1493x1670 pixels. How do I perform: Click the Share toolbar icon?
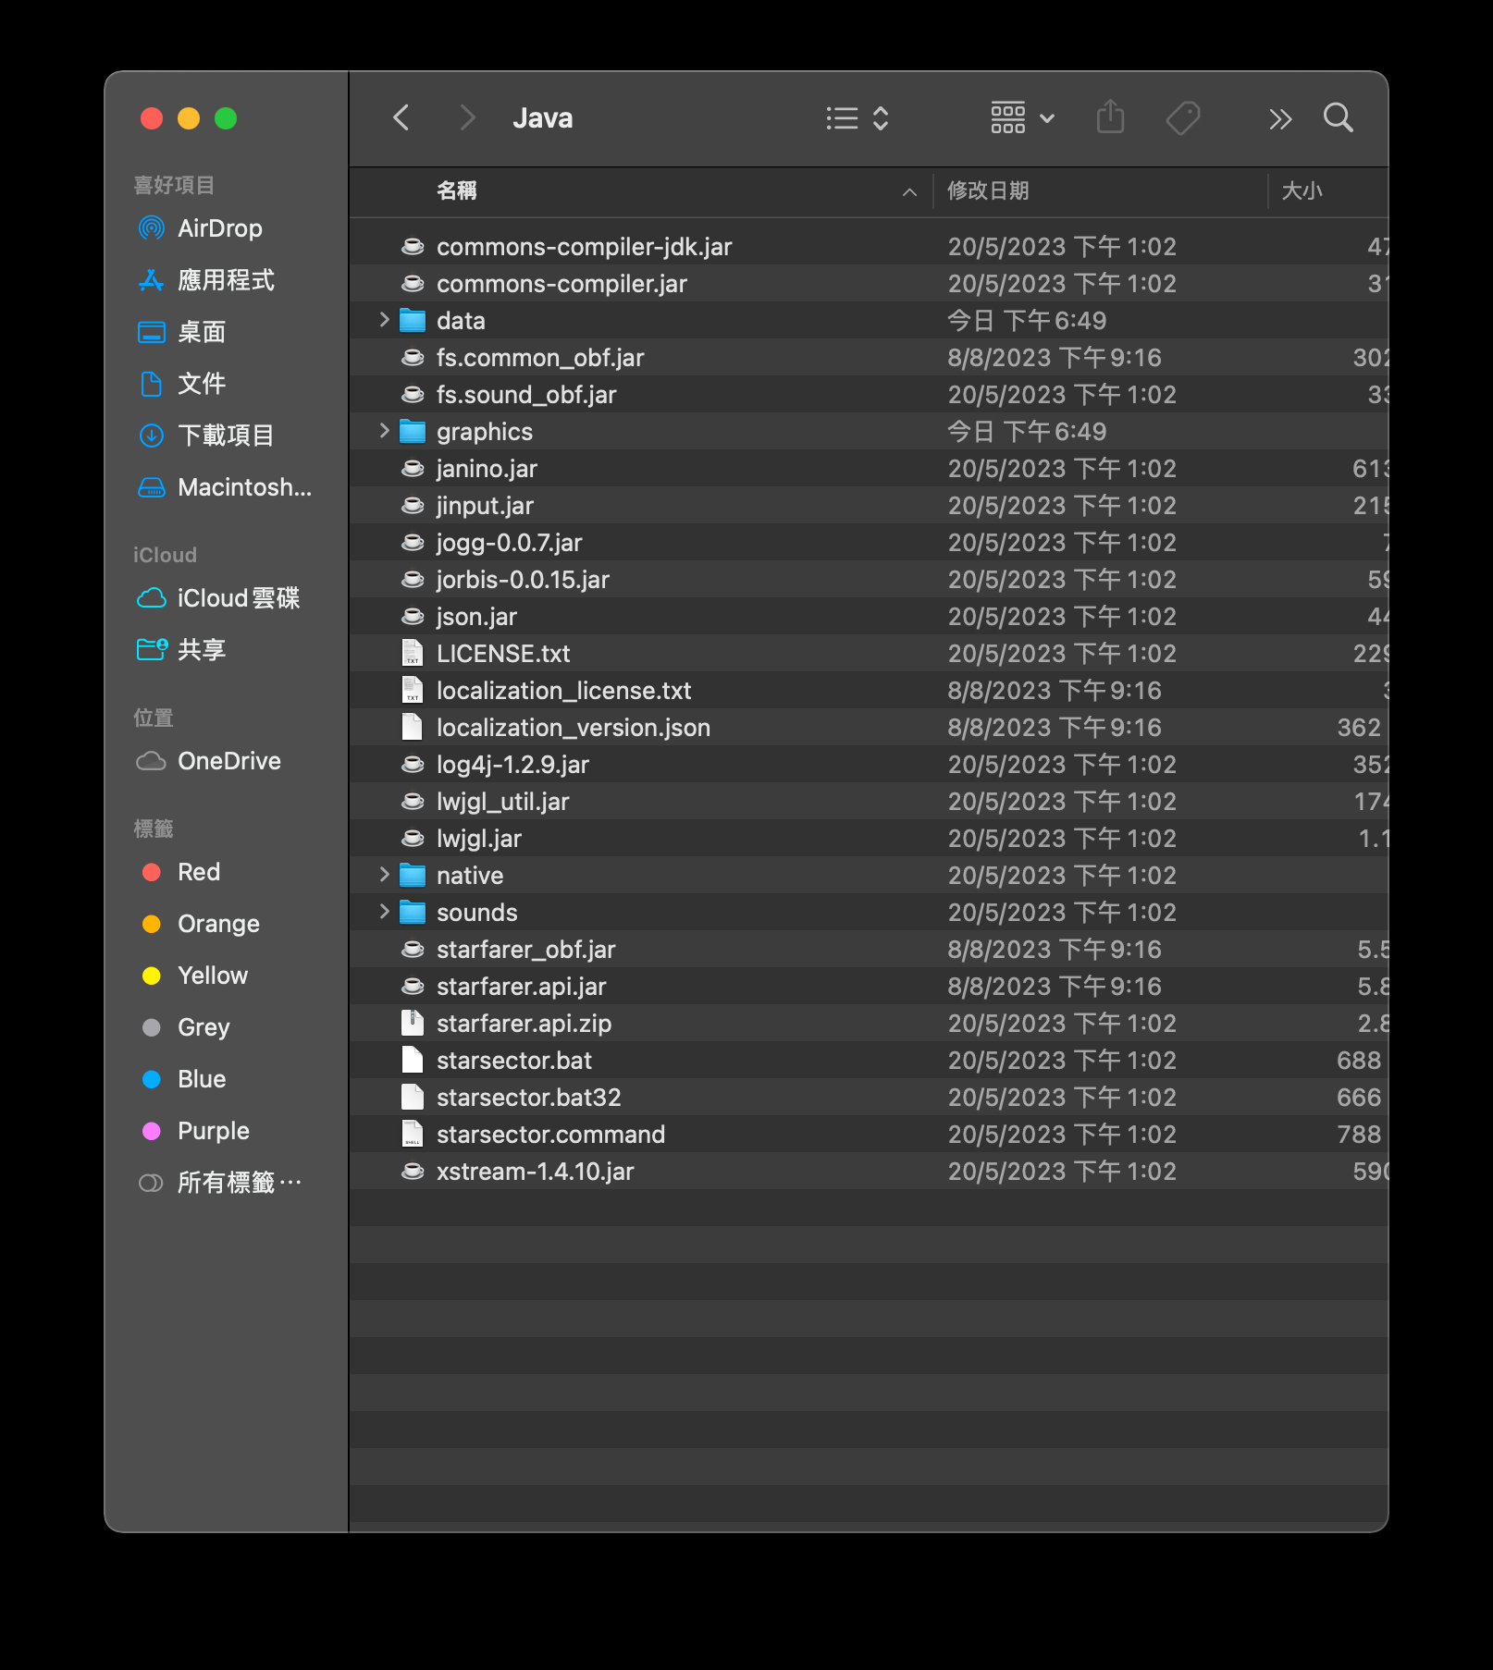(x=1110, y=118)
